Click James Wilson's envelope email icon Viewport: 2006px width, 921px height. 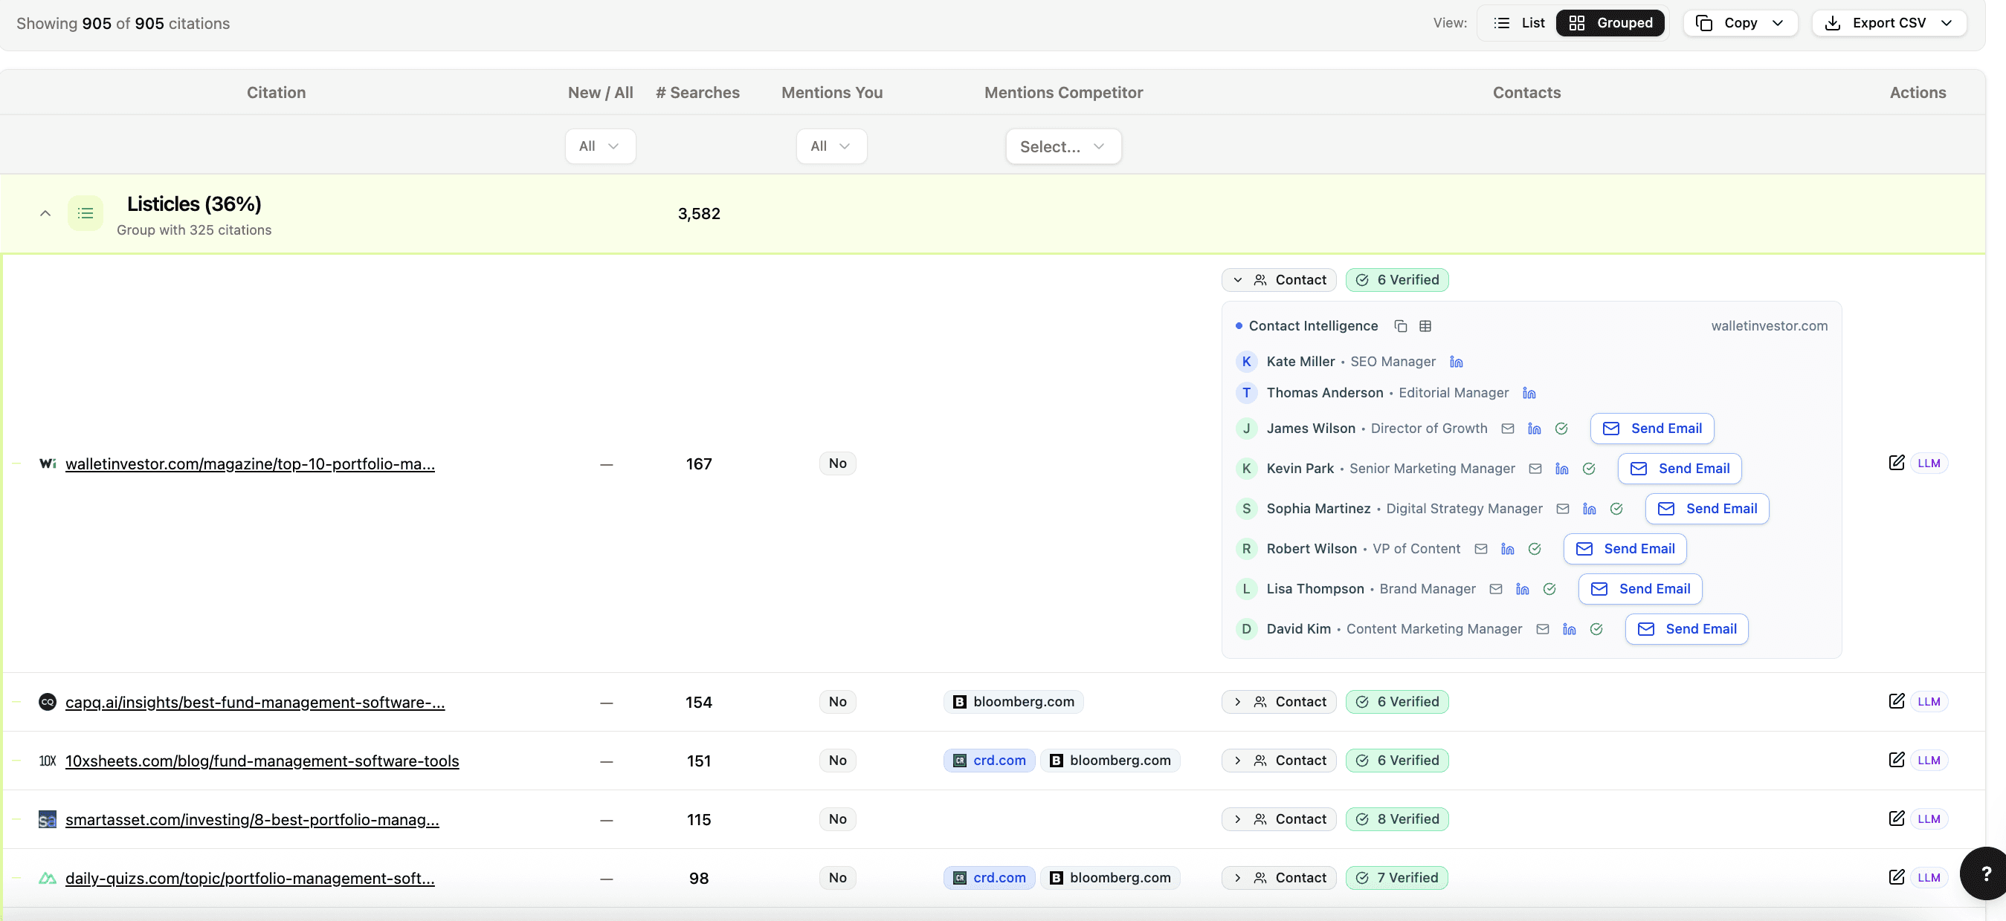(1508, 429)
